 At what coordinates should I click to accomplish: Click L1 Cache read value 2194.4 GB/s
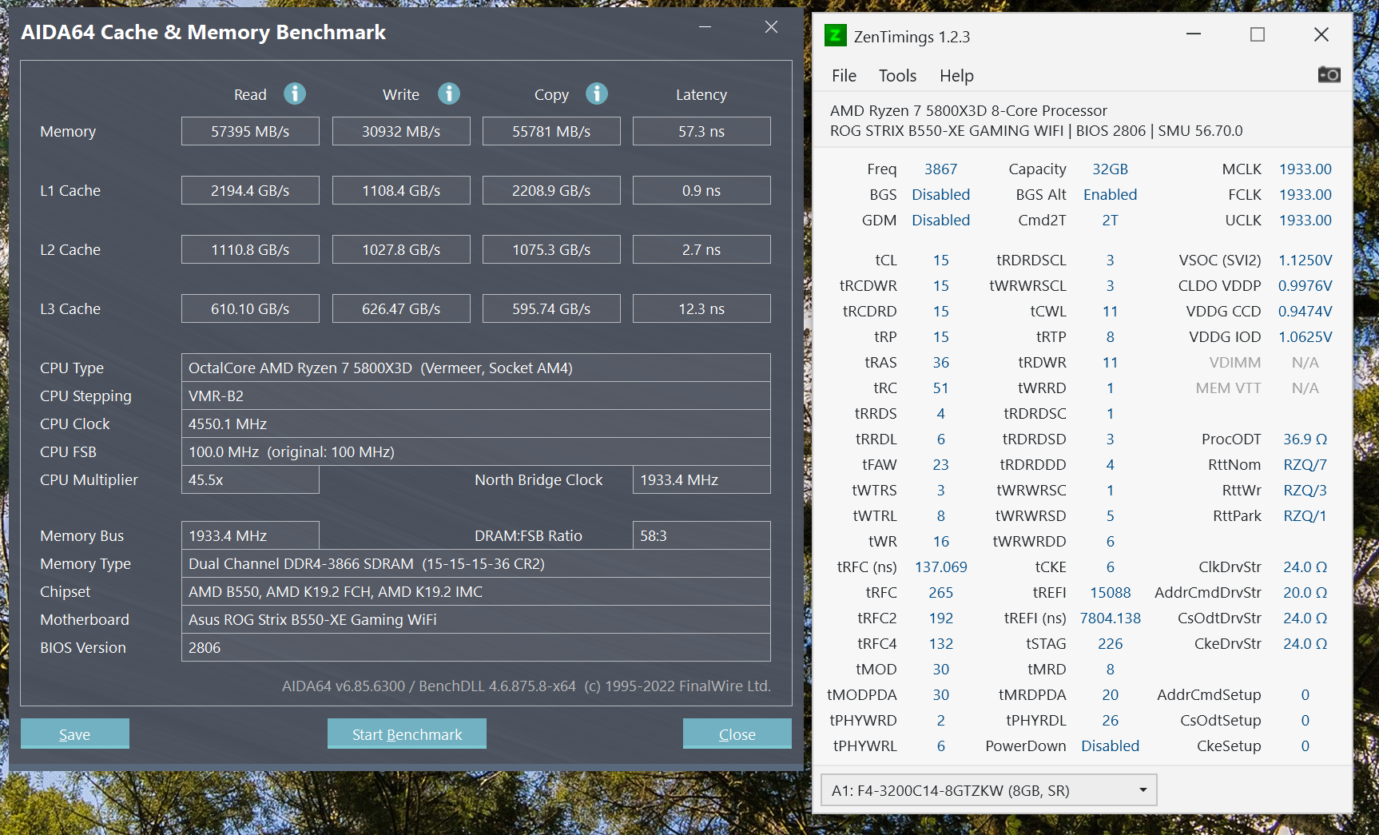point(250,190)
